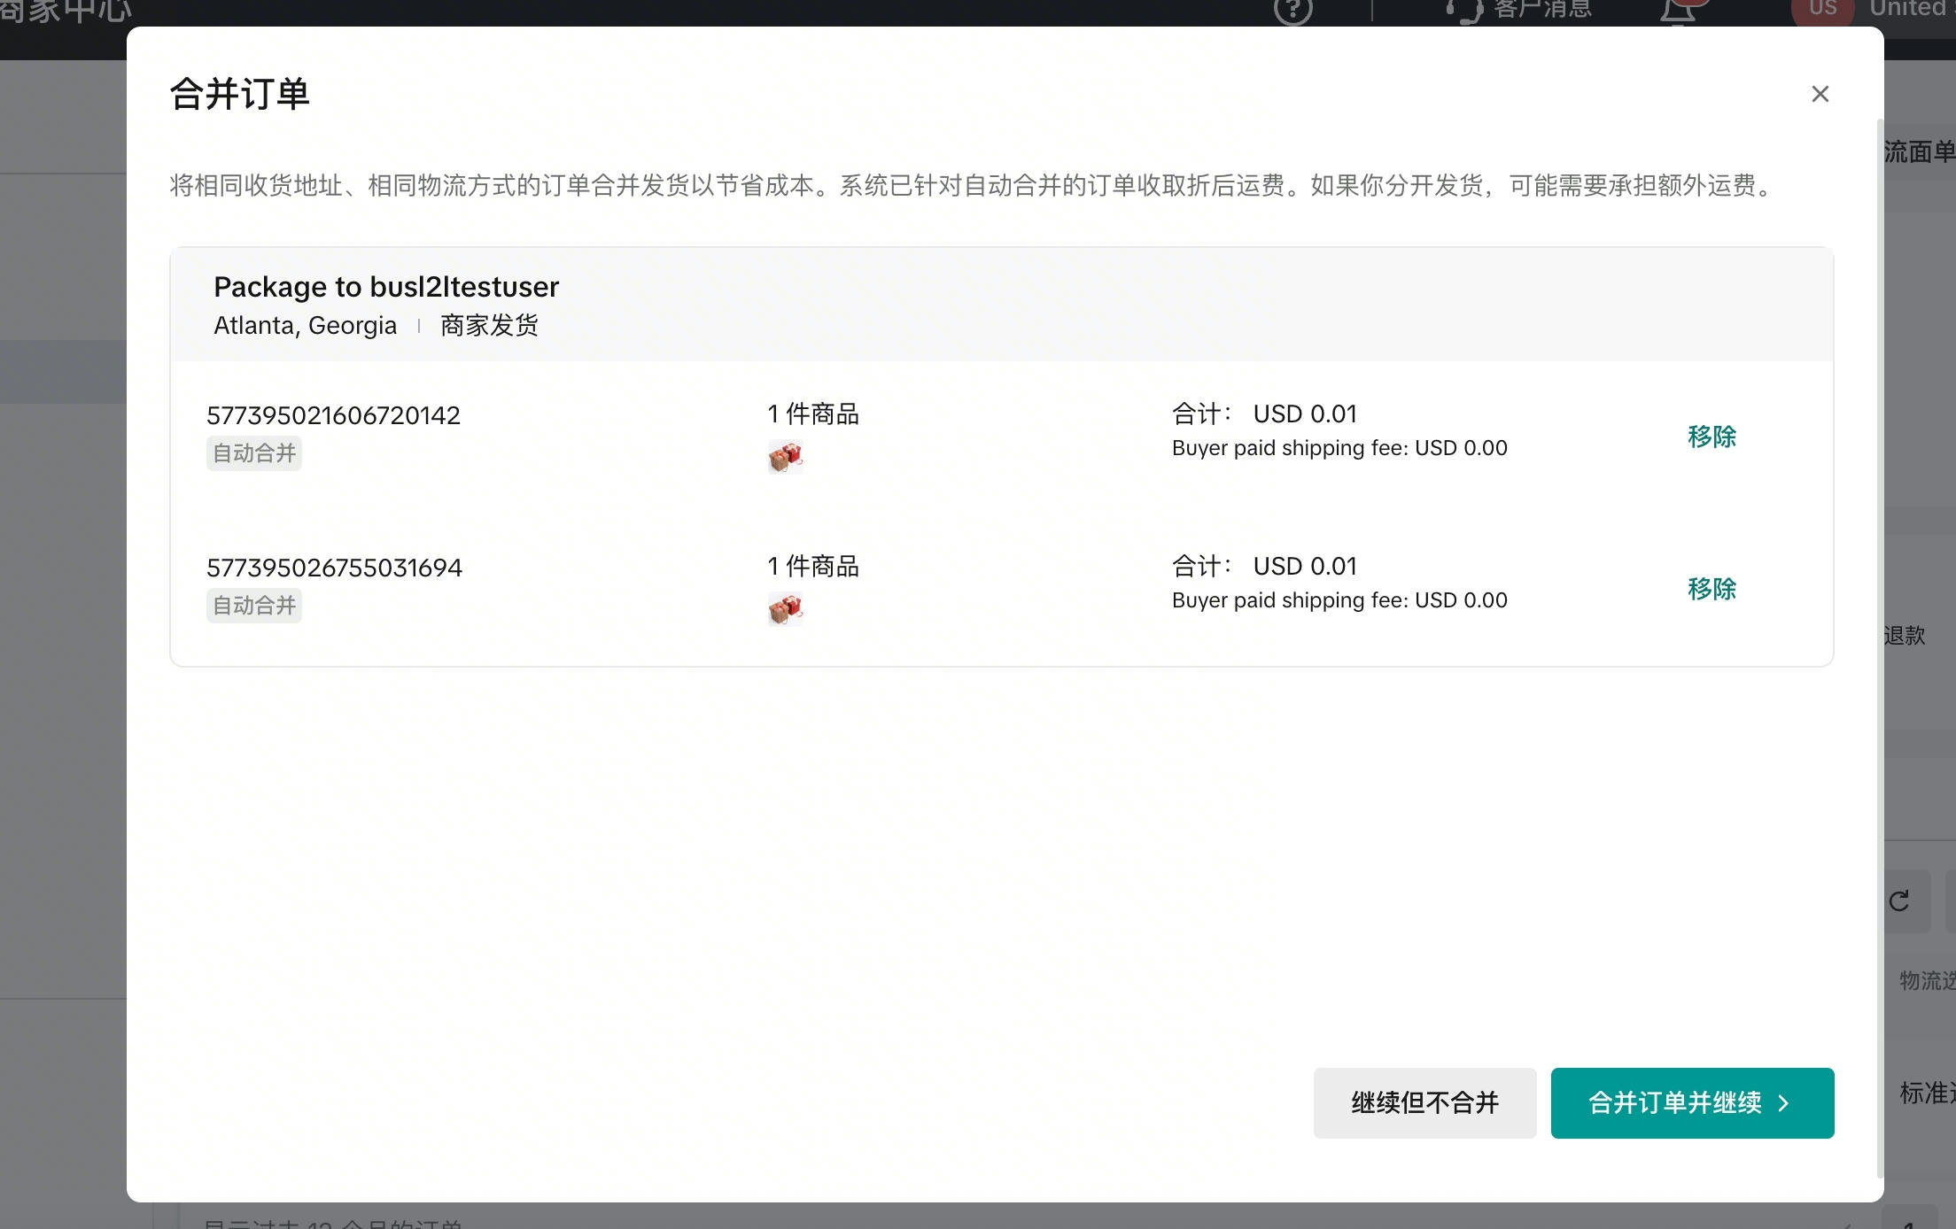Click Atlanta, Georgia address text

305,325
